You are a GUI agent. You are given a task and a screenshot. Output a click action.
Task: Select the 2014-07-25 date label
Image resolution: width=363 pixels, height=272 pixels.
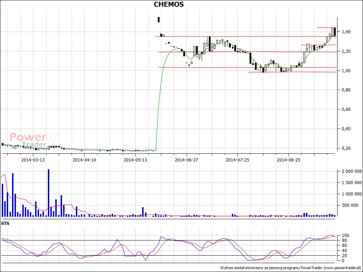point(238,160)
